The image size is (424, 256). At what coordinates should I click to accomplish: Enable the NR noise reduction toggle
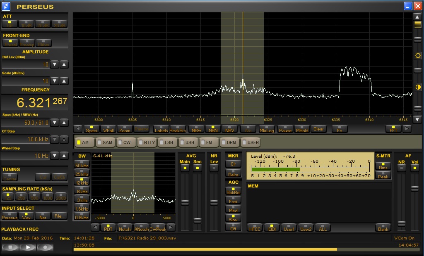(x=402, y=168)
